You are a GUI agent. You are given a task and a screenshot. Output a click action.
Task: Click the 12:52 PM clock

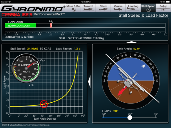click(86, 2)
